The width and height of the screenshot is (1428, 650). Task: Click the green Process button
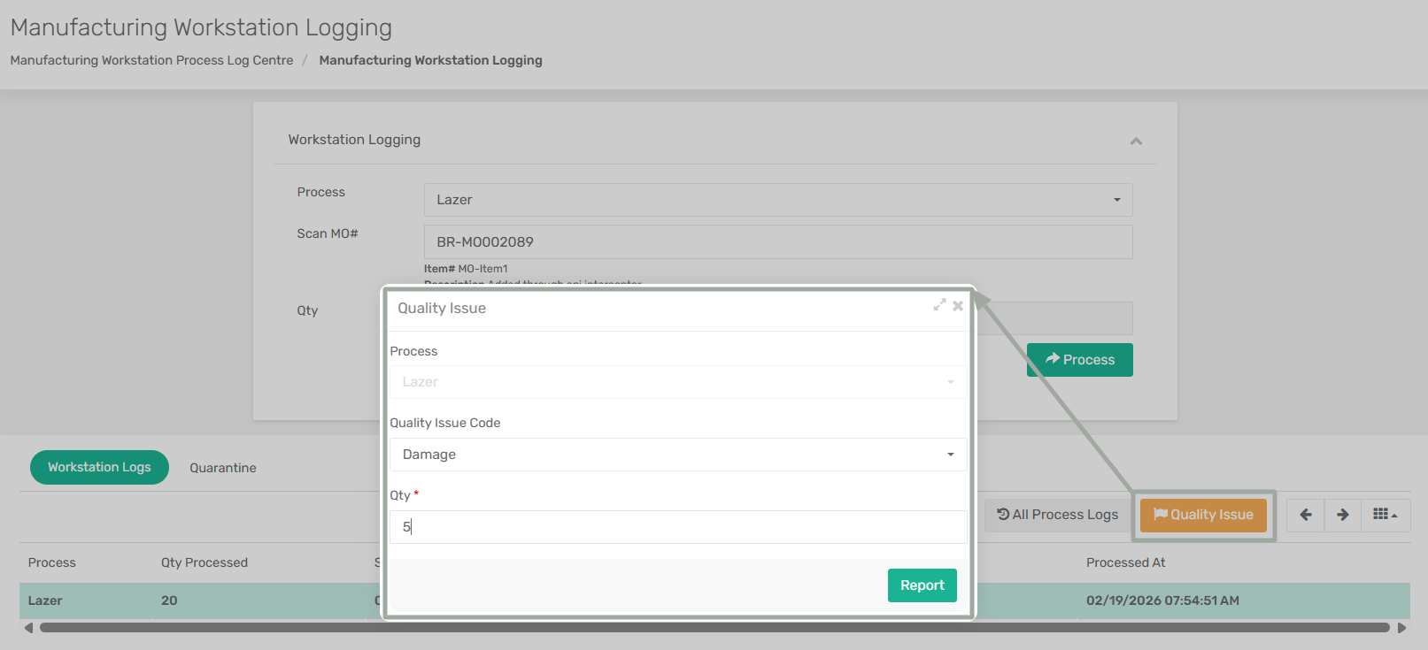click(1079, 360)
